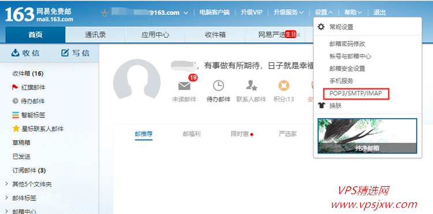Click the clock icon beside 待办邮件 in sidebar
Screen dimensions: 433x214
(x=15, y=101)
